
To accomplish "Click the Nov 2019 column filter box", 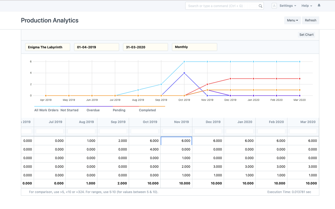I will tap(176, 131).
